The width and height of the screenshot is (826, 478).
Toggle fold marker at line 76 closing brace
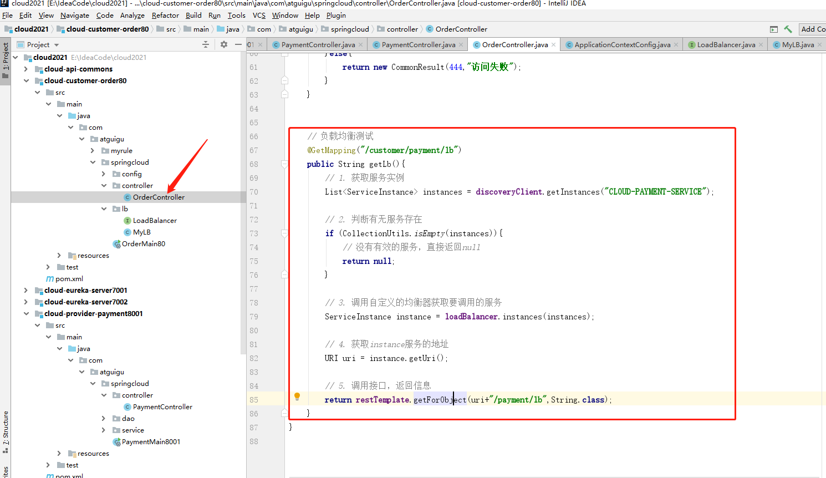pos(284,275)
